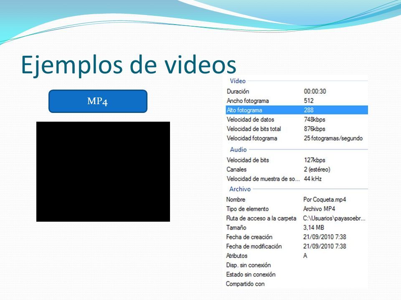
Task: Click the modification date '21/09/2010 7:38'
Action: [325, 246]
